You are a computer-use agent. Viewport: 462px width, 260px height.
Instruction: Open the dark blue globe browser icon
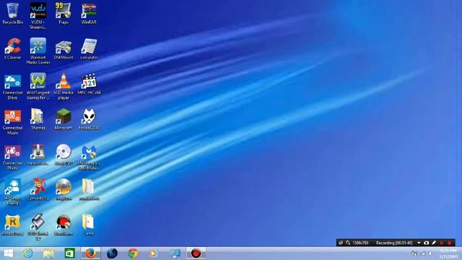(112, 253)
